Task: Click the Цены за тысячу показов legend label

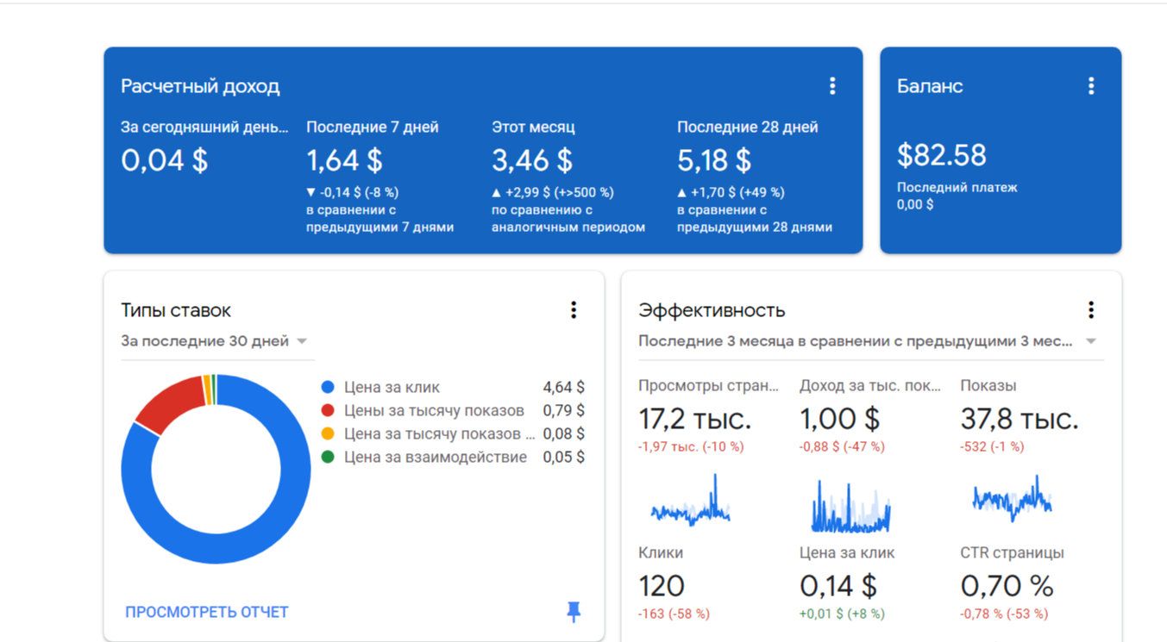Action: point(434,411)
